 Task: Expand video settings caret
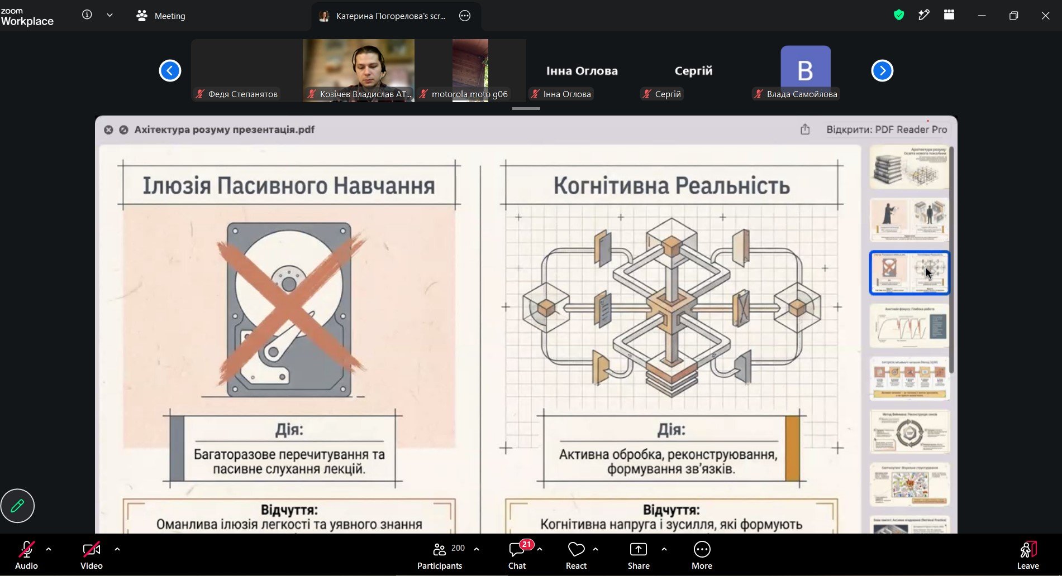click(x=117, y=549)
